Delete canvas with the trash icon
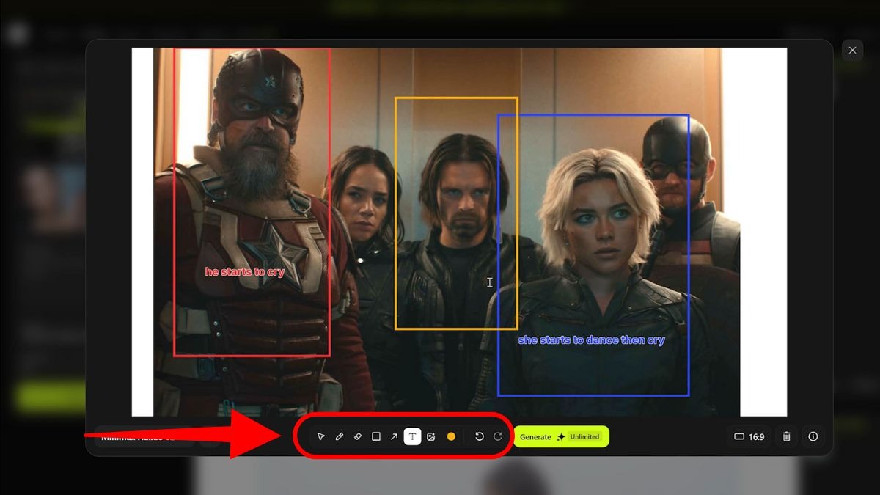This screenshot has width=880, height=495. click(787, 437)
